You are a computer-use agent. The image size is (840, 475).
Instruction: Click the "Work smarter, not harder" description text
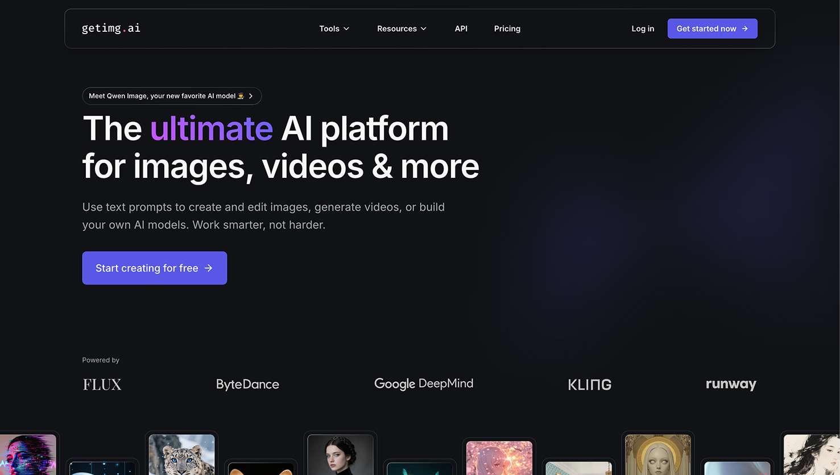(x=259, y=225)
